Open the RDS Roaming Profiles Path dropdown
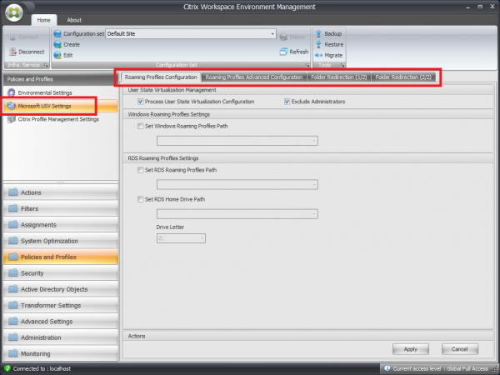The height and width of the screenshot is (375, 500). pos(312,184)
